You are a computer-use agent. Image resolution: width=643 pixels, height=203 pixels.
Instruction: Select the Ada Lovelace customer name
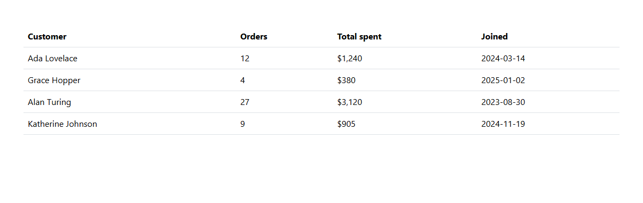tap(52, 59)
